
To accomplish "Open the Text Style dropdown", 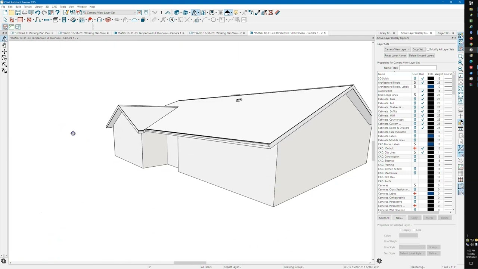I will click(x=412, y=253).
